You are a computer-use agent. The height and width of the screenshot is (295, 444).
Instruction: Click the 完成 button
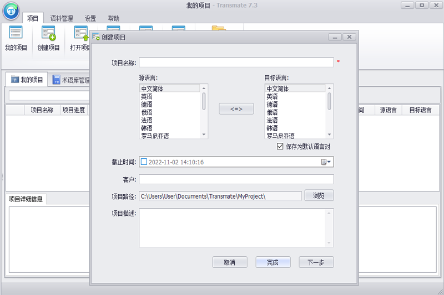pos(273,262)
